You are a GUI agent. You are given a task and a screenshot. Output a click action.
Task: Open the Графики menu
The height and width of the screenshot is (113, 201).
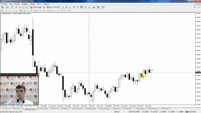(24, 4)
